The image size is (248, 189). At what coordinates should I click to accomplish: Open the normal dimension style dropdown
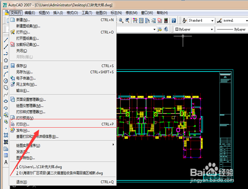pyautogui.click(x=235, y=20)
